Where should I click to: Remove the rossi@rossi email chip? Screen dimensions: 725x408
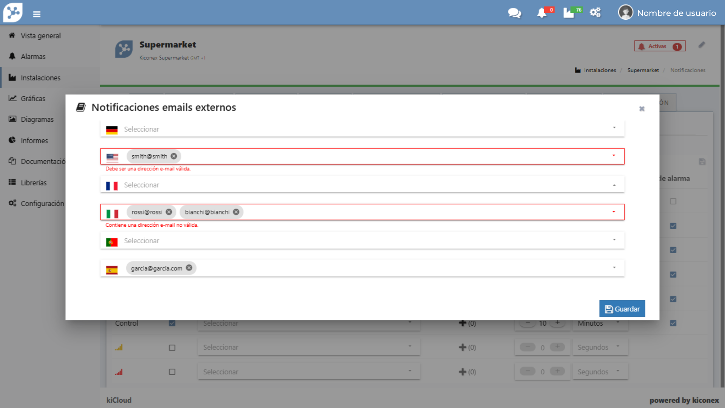pos(169,212)
